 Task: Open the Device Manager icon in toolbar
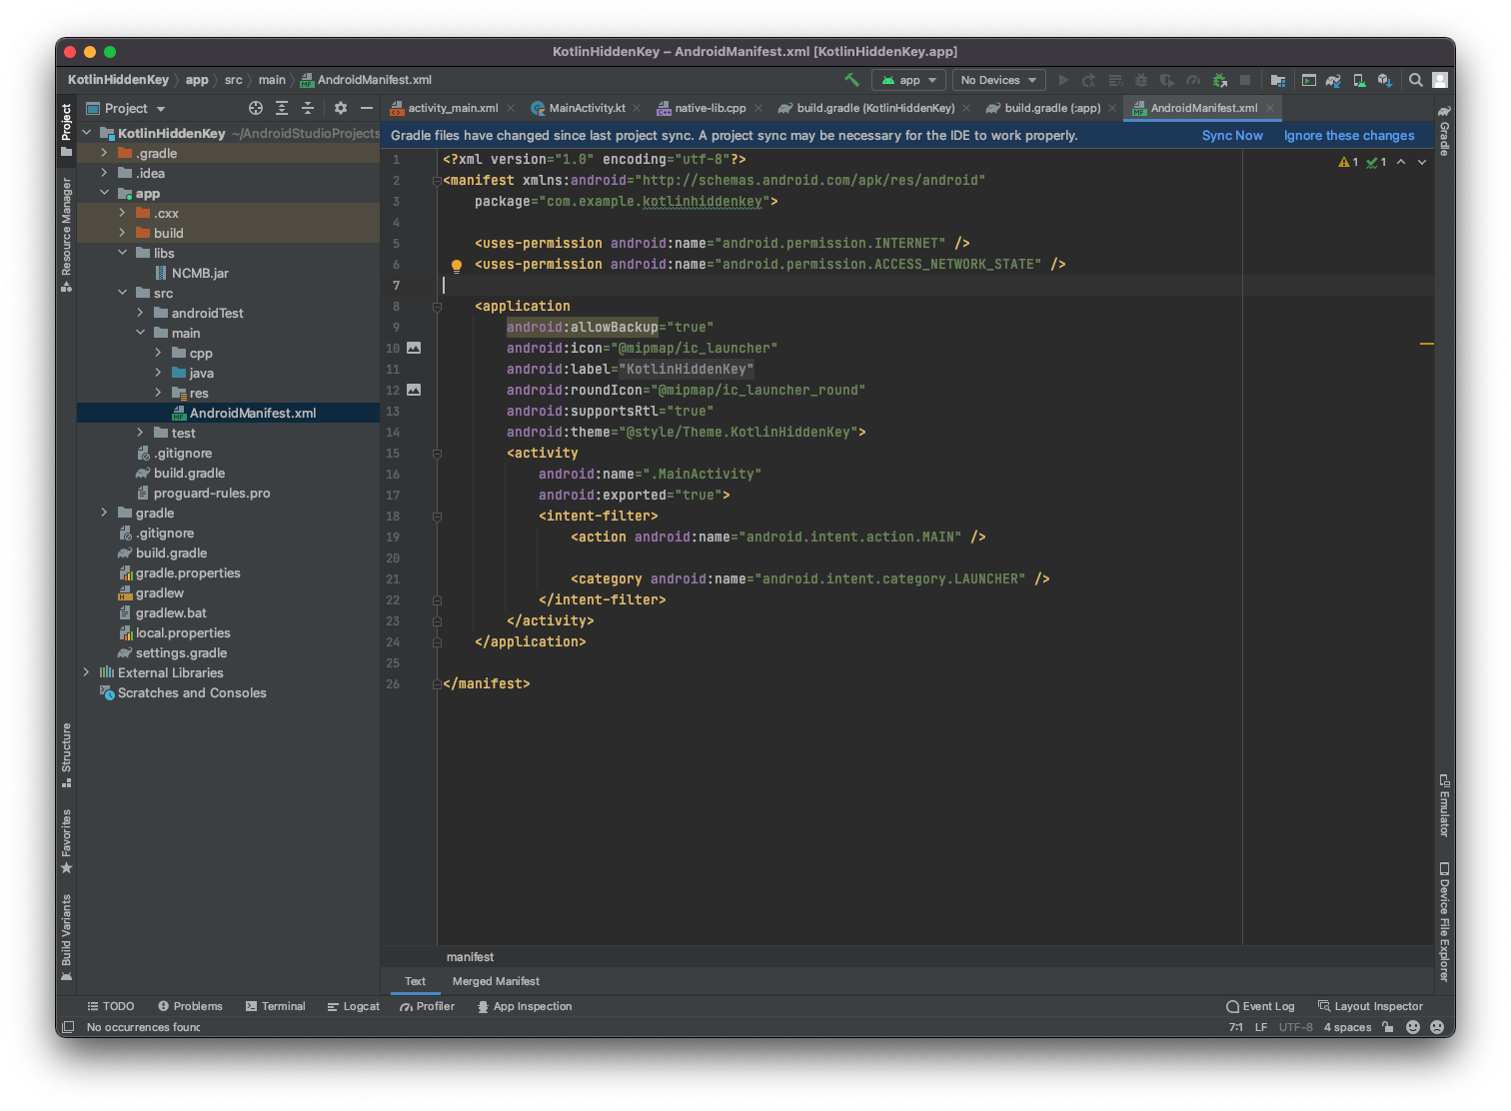[1359, 80]
